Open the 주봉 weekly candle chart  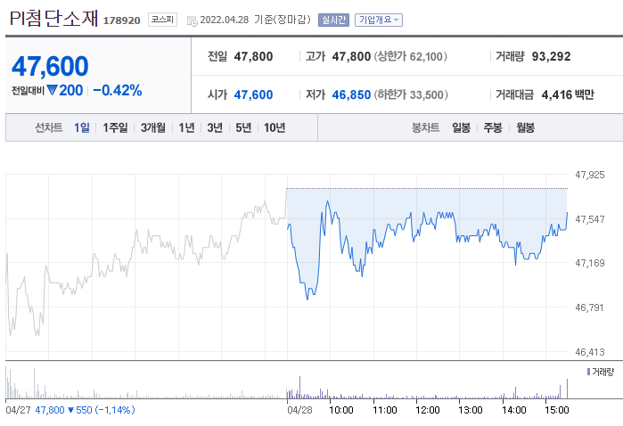[493, 127]
